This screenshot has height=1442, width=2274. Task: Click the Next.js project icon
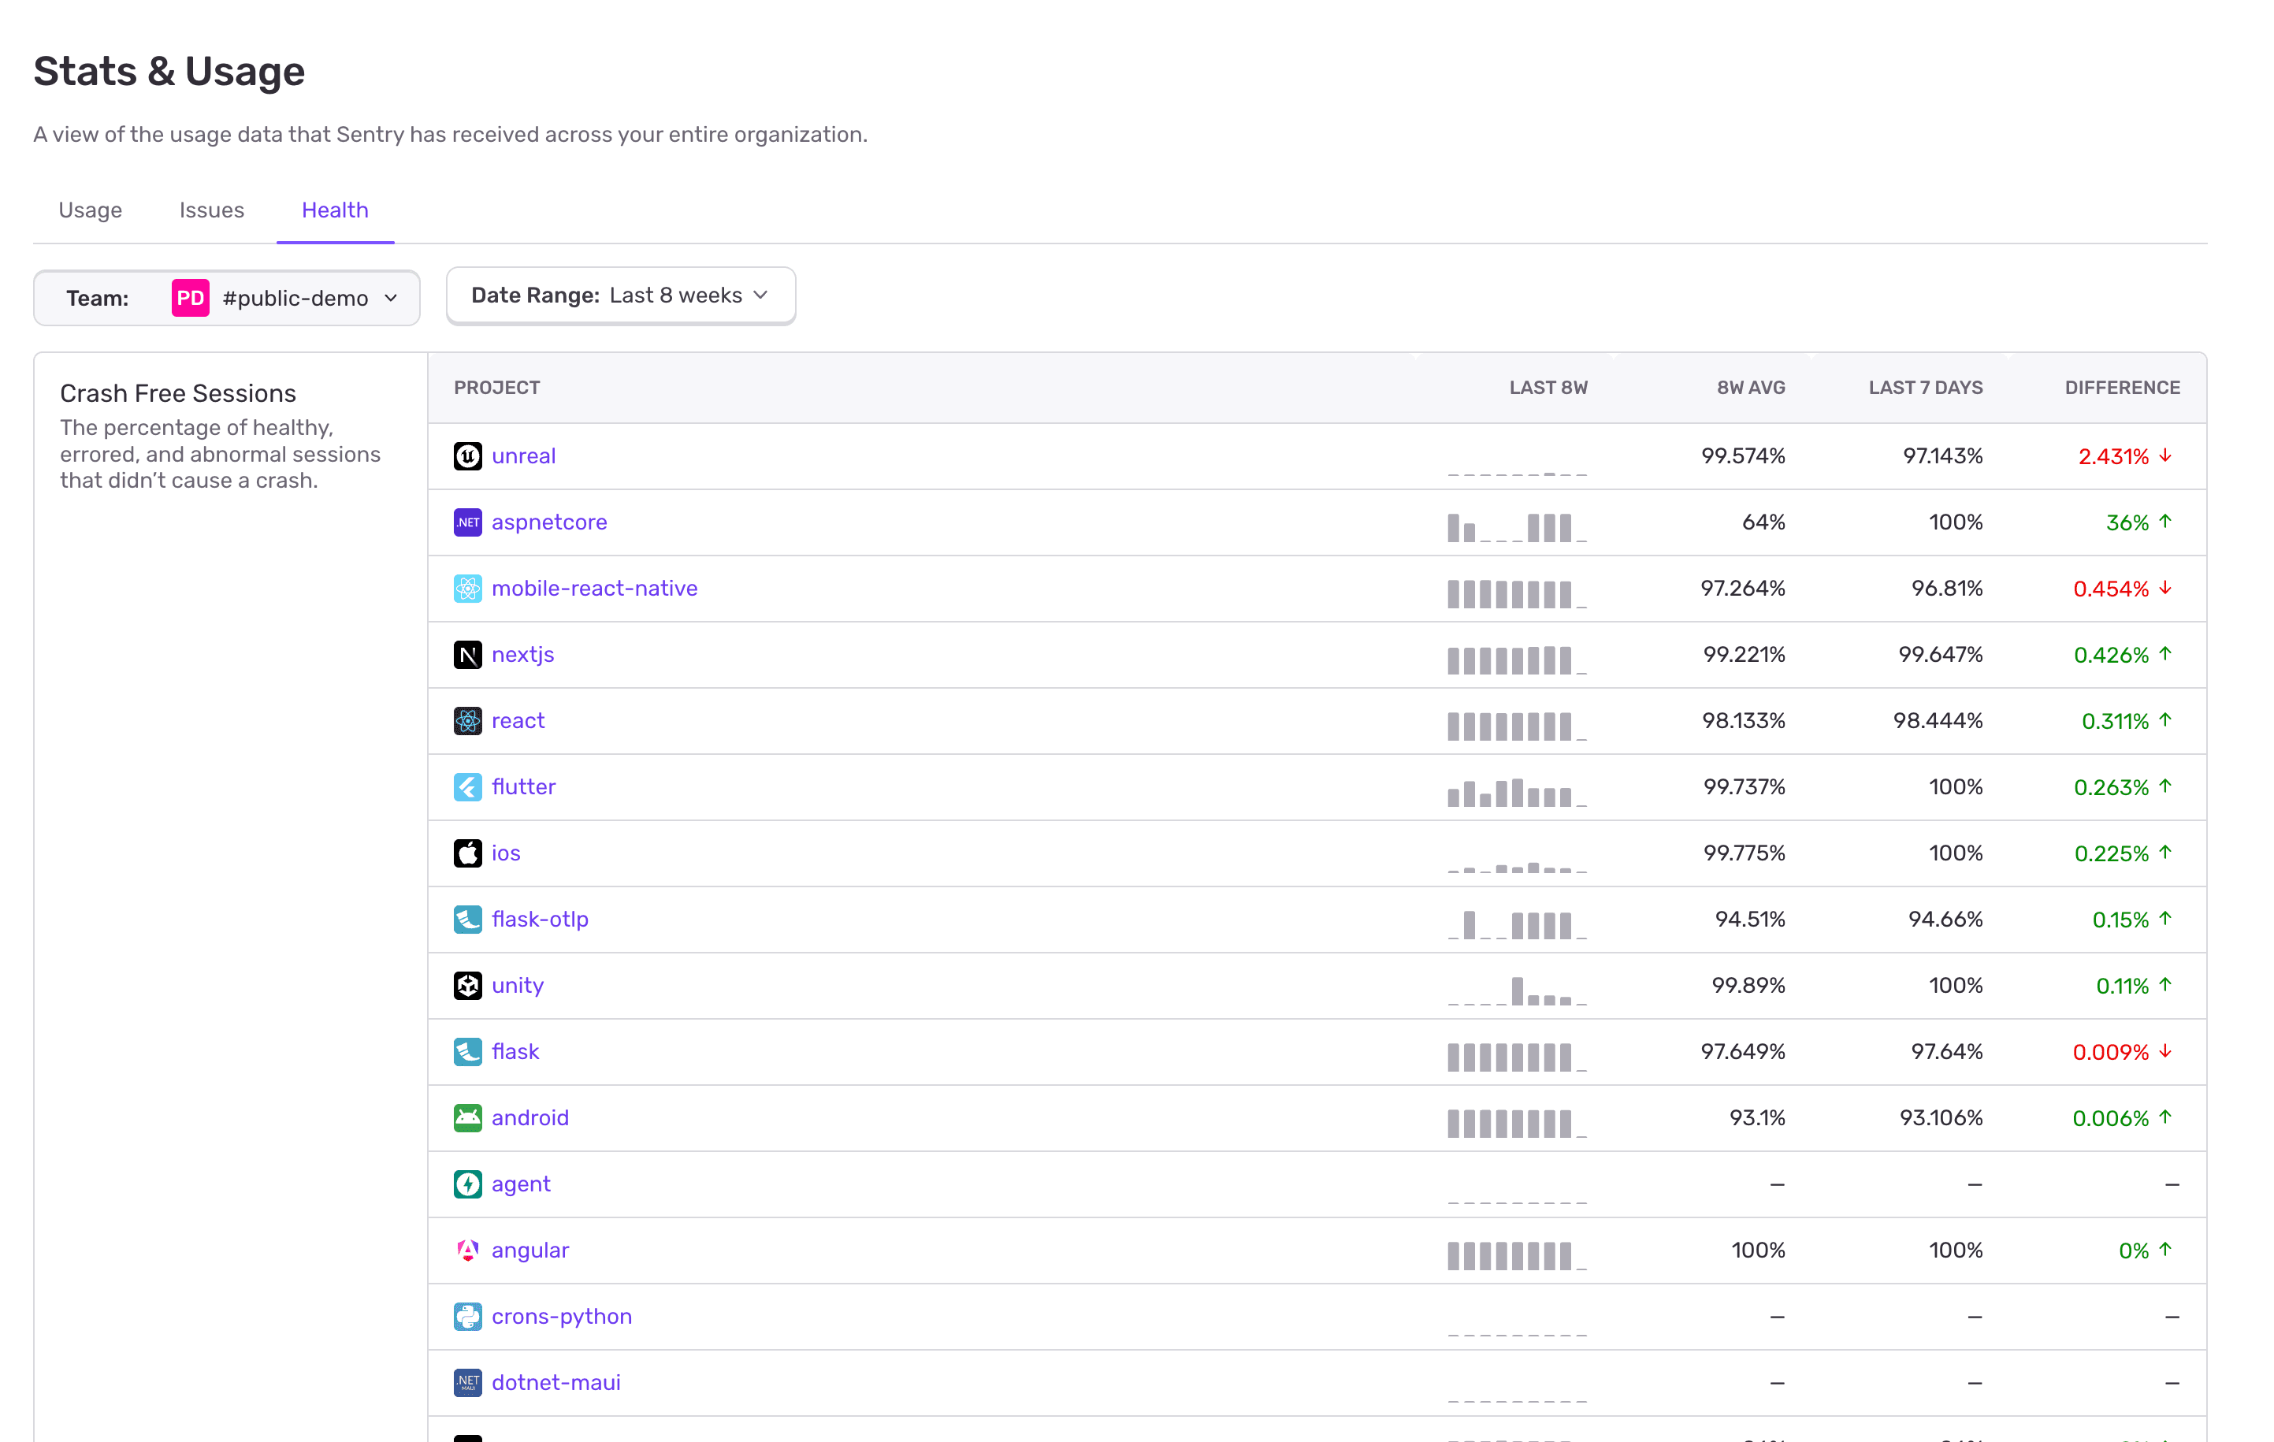[x=468, y=653]
